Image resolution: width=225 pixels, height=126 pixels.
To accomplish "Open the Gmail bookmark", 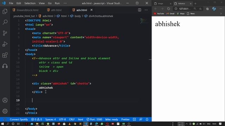I will [170, 14].
